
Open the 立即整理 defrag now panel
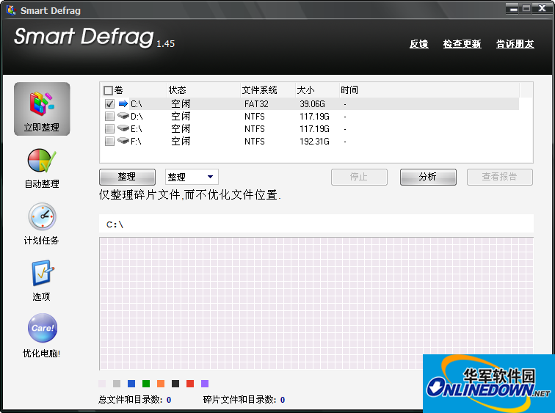tap(42, 109)
